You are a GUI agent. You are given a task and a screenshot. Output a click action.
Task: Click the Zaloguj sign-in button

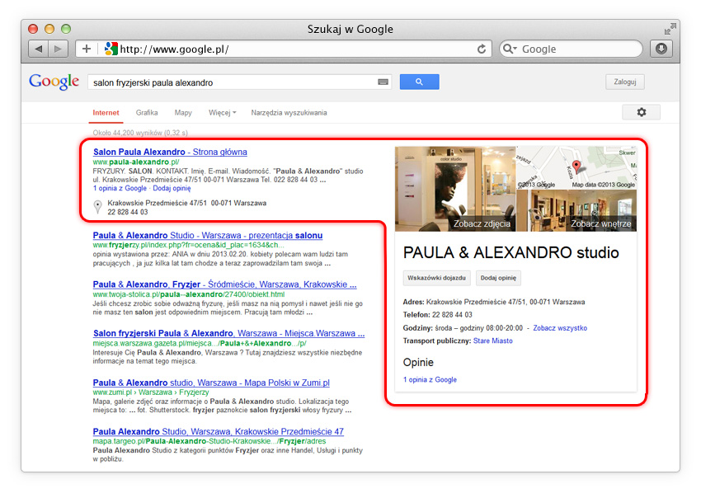[624, 82]
